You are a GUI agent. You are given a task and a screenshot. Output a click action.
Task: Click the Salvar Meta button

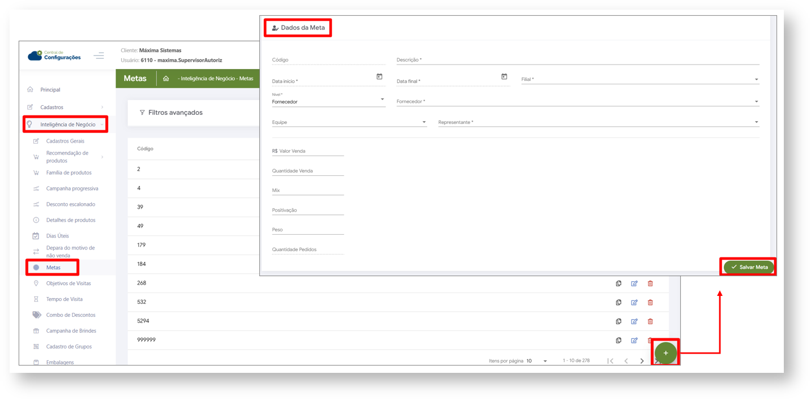point(749,267)
